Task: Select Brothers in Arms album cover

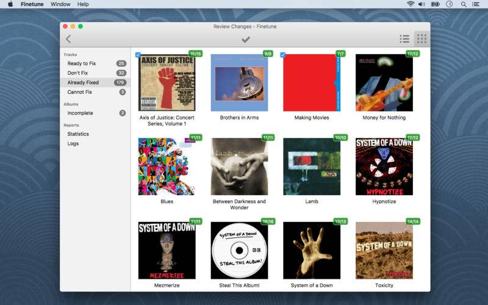Action: coord(239,82)
